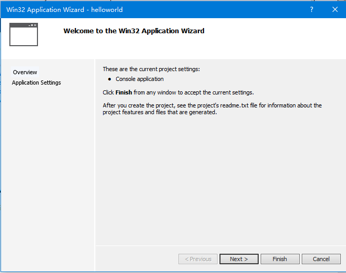Open the Application Settings page
This screenshot has width=346, height=273.
tap(36, 83)
